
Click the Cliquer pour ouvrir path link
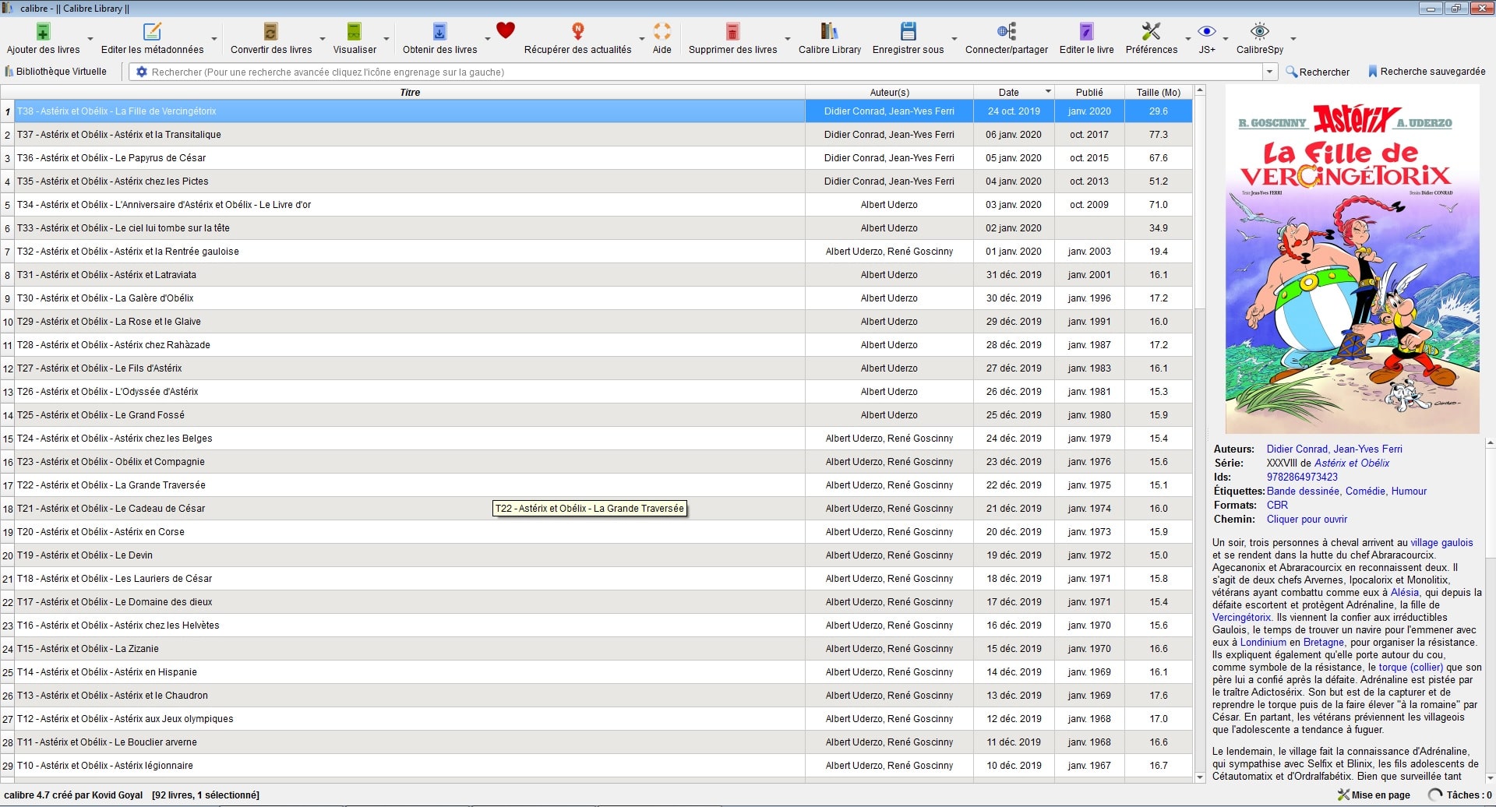(1307, 519)
